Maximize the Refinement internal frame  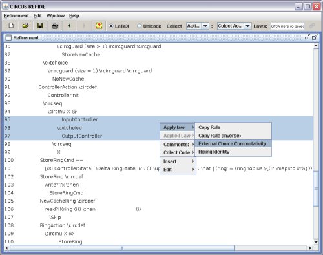tap(315, 37)
